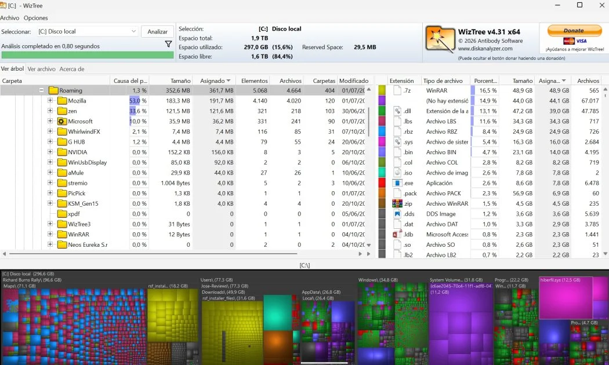Image resolution: width=609 pixels, height=365 pixels.
Task: Click the C:\ path label above treemap
Action: [x=304, y=265]
